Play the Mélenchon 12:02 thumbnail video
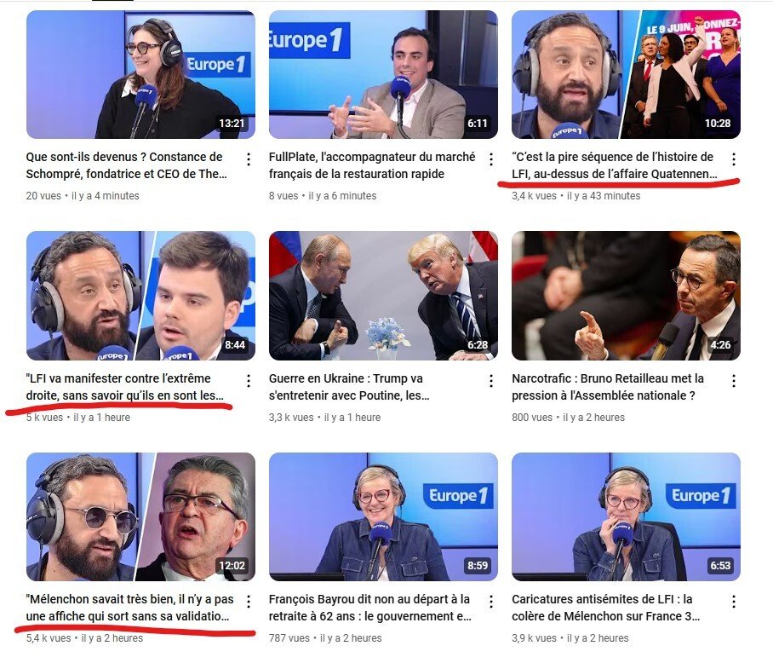 (x=140, y=516)
